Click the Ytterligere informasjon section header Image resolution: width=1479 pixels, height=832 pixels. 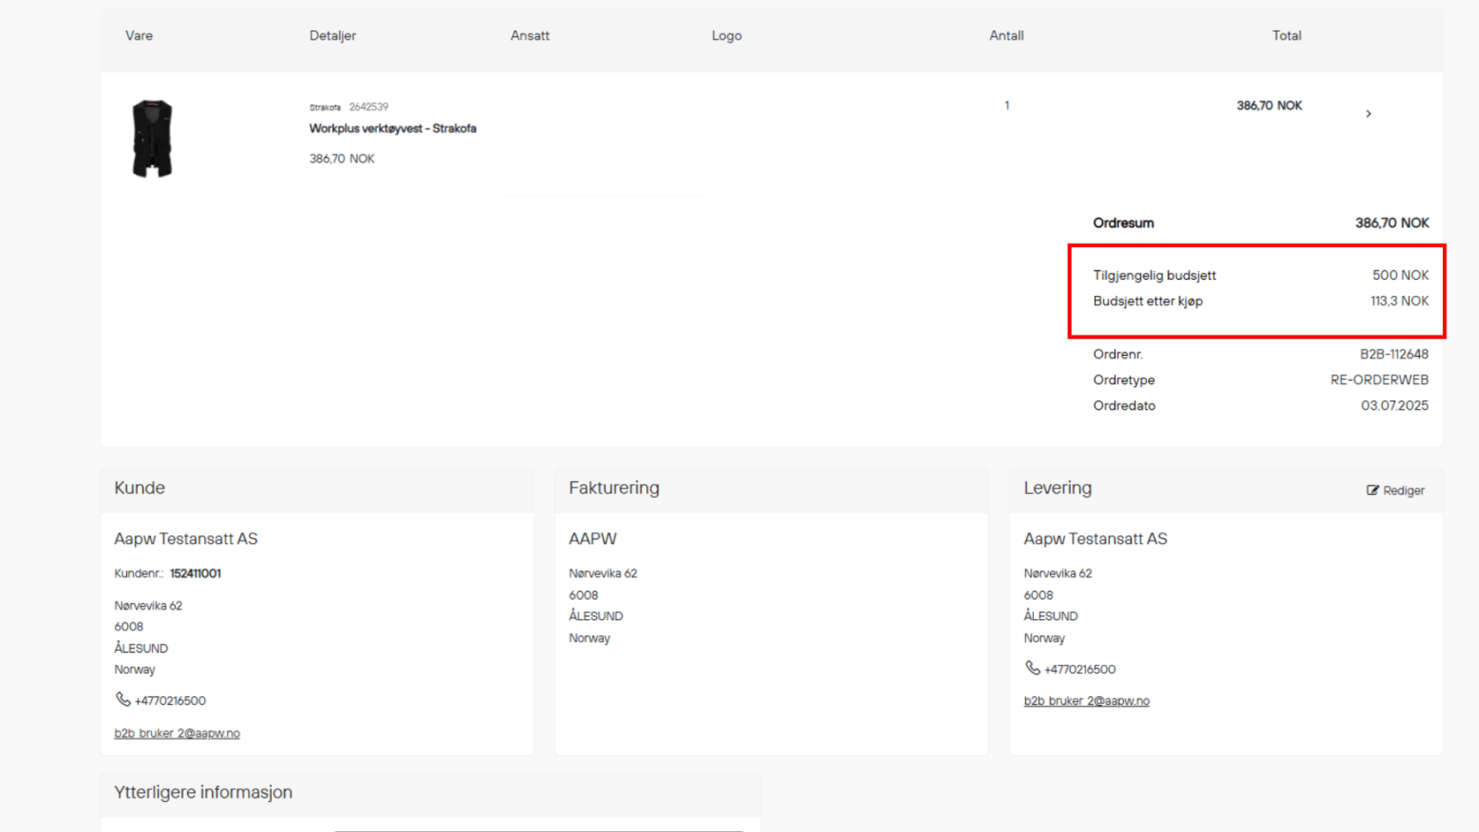coord(203,792)
